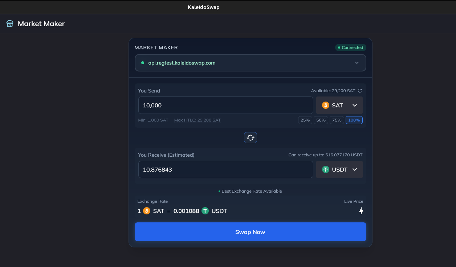Click the Tether icon in the USDT selector
The image size is (456, 267).
click(325, 169)
